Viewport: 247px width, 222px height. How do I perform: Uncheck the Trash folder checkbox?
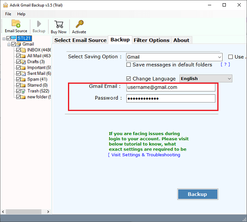click(x=18, y=91)
